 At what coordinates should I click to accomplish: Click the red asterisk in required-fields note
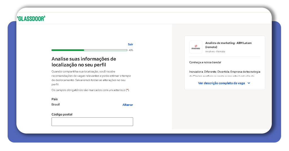point(127,90)
